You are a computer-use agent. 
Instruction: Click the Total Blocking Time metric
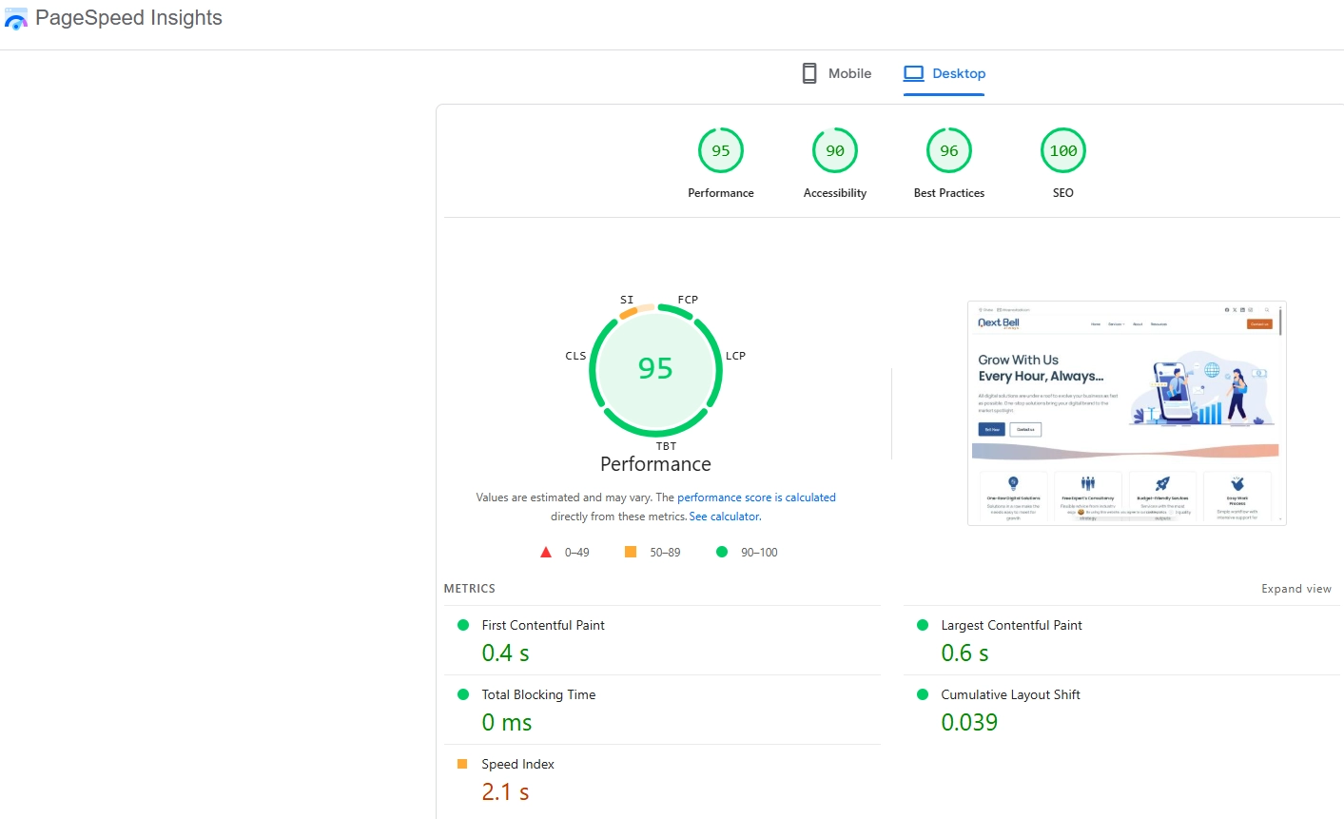point(538,694)
